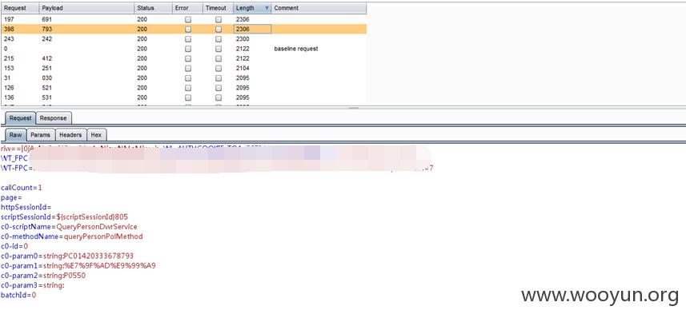Viewport: 686px width, 318px height.
Task: Select result row with payload 251
Action: click(x=184, y=69)
